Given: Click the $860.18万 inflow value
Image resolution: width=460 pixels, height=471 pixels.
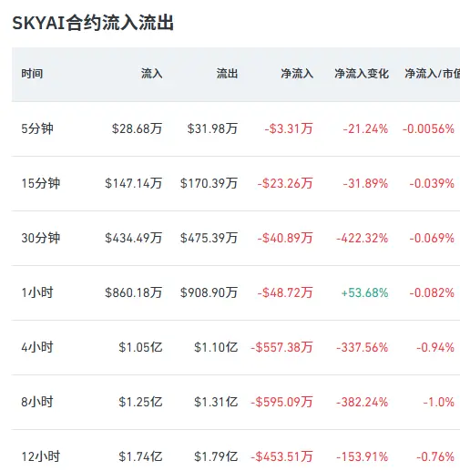Looking at the screenshot, I should (x=133, y=292).
